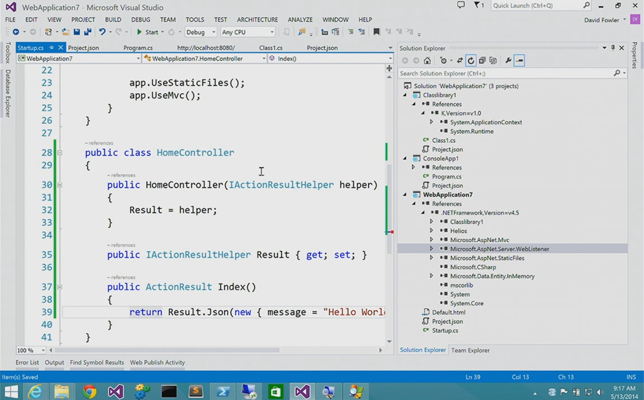Open the FILE menu

point(10,19)
